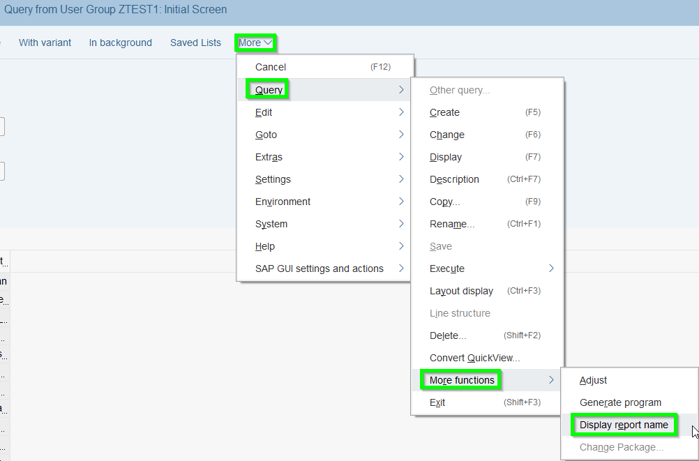This screenshot has width=699, height=461.
Task: Open SAP GUI settings and actions
Action: click(x=319, y=269)
